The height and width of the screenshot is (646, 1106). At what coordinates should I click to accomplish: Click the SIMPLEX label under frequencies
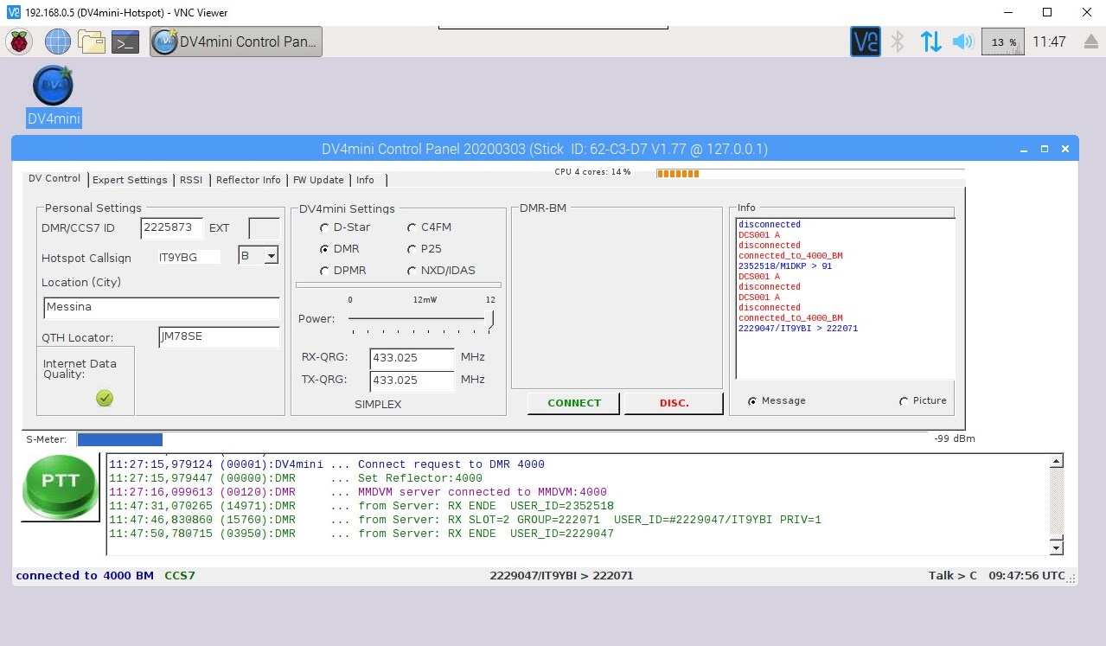[378, 405]
